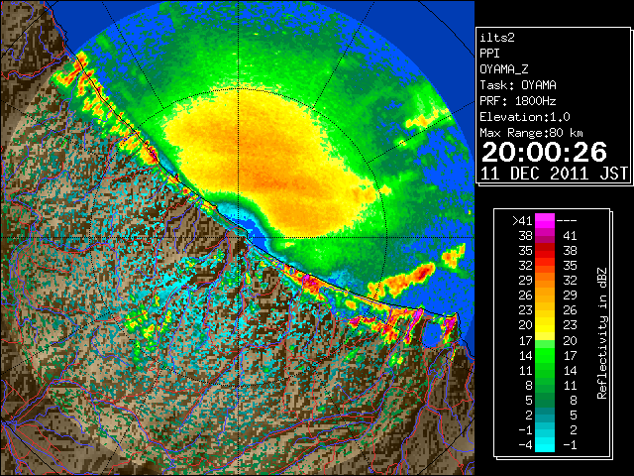This screenshot has height=476, width=634.
Task: Click the 'Max Range:80 km' text
Action: coord(531,133)
